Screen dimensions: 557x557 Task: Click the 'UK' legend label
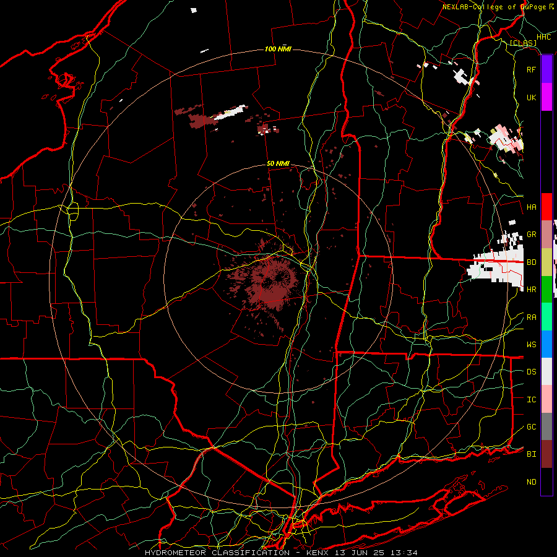pyautogui.click(x=532, y=97)
